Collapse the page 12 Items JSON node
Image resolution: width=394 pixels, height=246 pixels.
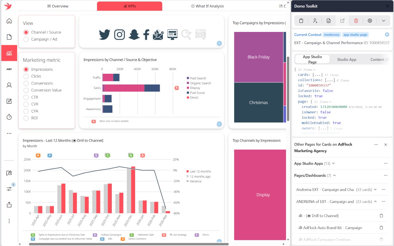click(x=330, y=102)
